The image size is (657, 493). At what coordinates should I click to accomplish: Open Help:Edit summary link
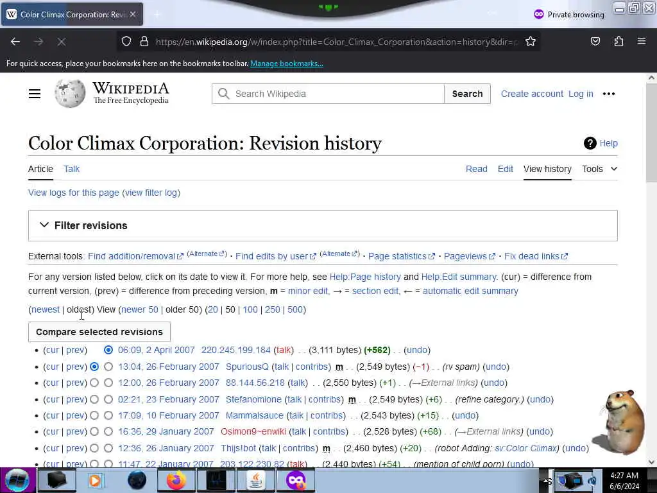point(458,277)
